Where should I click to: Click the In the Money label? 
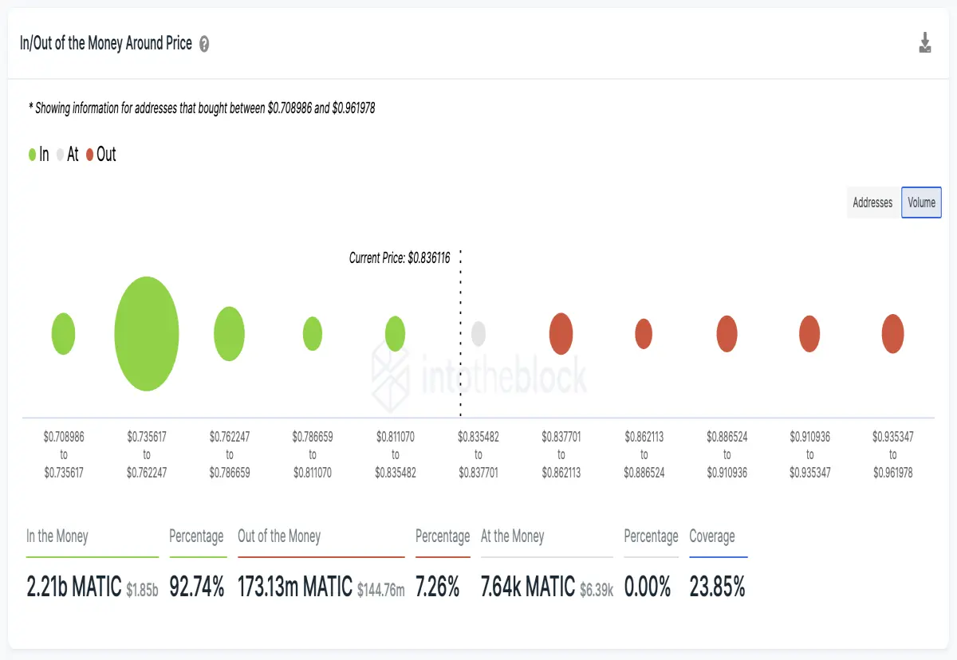pyautogui.click(x=57, y=536)
